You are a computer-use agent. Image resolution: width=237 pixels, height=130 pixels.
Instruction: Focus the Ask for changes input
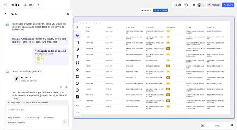pos(37,110)
